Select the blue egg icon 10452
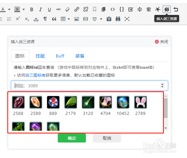187x158 pixels. tap(123, 102)
